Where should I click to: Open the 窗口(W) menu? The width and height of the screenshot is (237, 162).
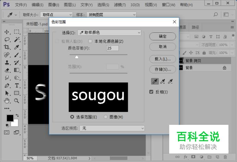[x=169, y=5]
